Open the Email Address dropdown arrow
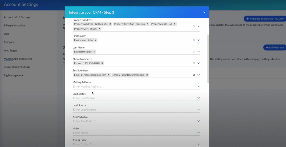This screenshot has width=286, height=147. click(199, 75)
